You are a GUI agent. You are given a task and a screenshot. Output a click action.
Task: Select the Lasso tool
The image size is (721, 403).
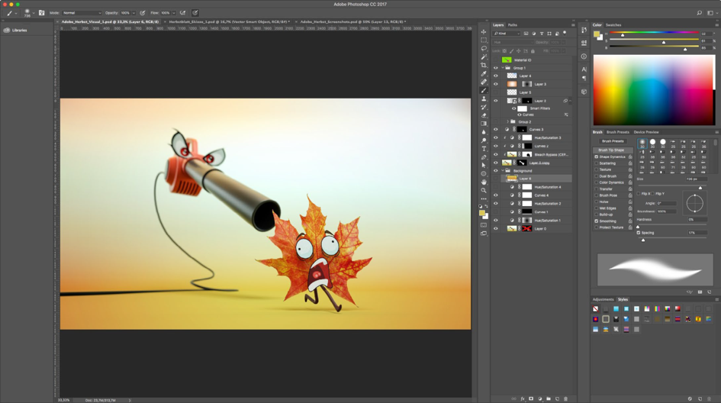click(x=484, y=48)
